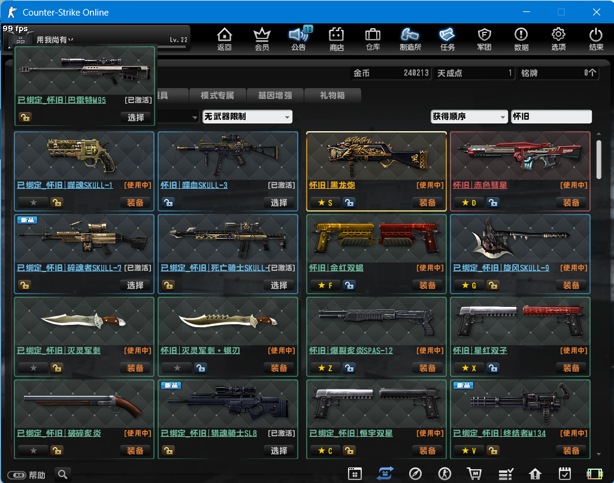Viewport: 614px width, 483px height.
Task: Open the 怀旧|金红双蝎 item link
Action: 336,268
